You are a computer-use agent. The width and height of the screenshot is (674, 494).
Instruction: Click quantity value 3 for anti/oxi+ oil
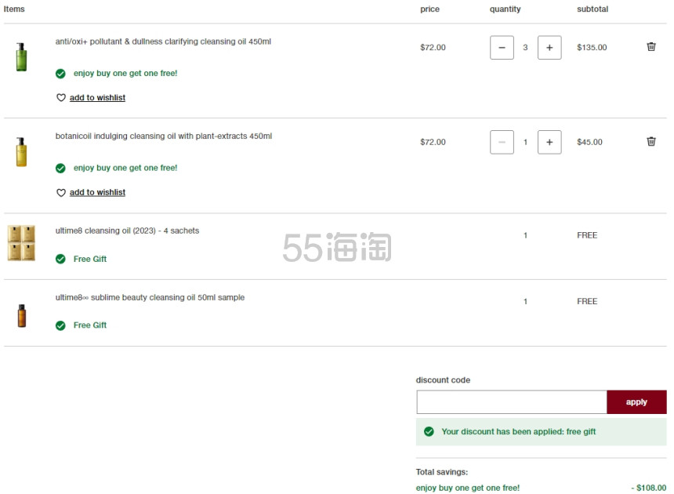pos(525,47)
